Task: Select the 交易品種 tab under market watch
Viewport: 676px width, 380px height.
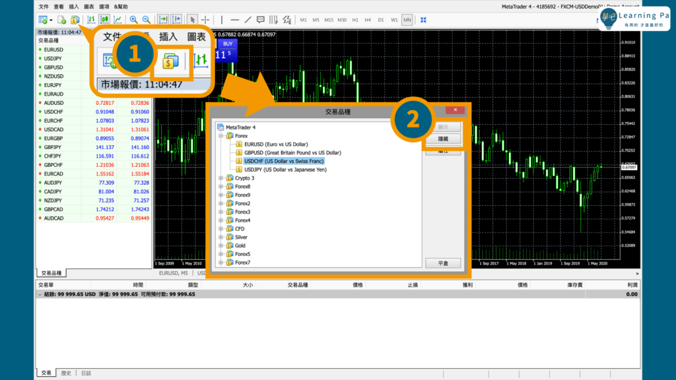Action: [x=51, y=273]
